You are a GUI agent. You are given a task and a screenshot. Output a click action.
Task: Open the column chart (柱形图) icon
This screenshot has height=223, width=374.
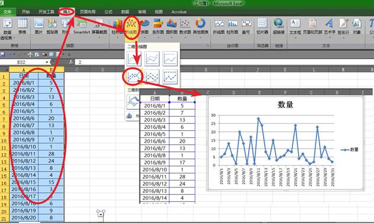117,27
